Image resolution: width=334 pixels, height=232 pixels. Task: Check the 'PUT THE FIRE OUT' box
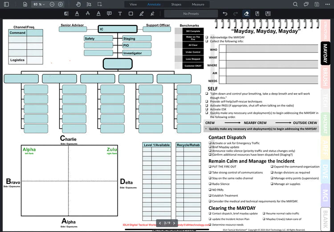(209, 167)
